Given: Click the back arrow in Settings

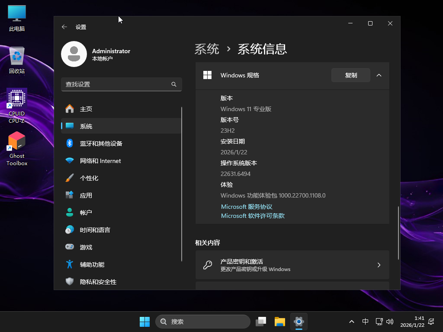Looking at the screenshot, I should pos(64,27).
